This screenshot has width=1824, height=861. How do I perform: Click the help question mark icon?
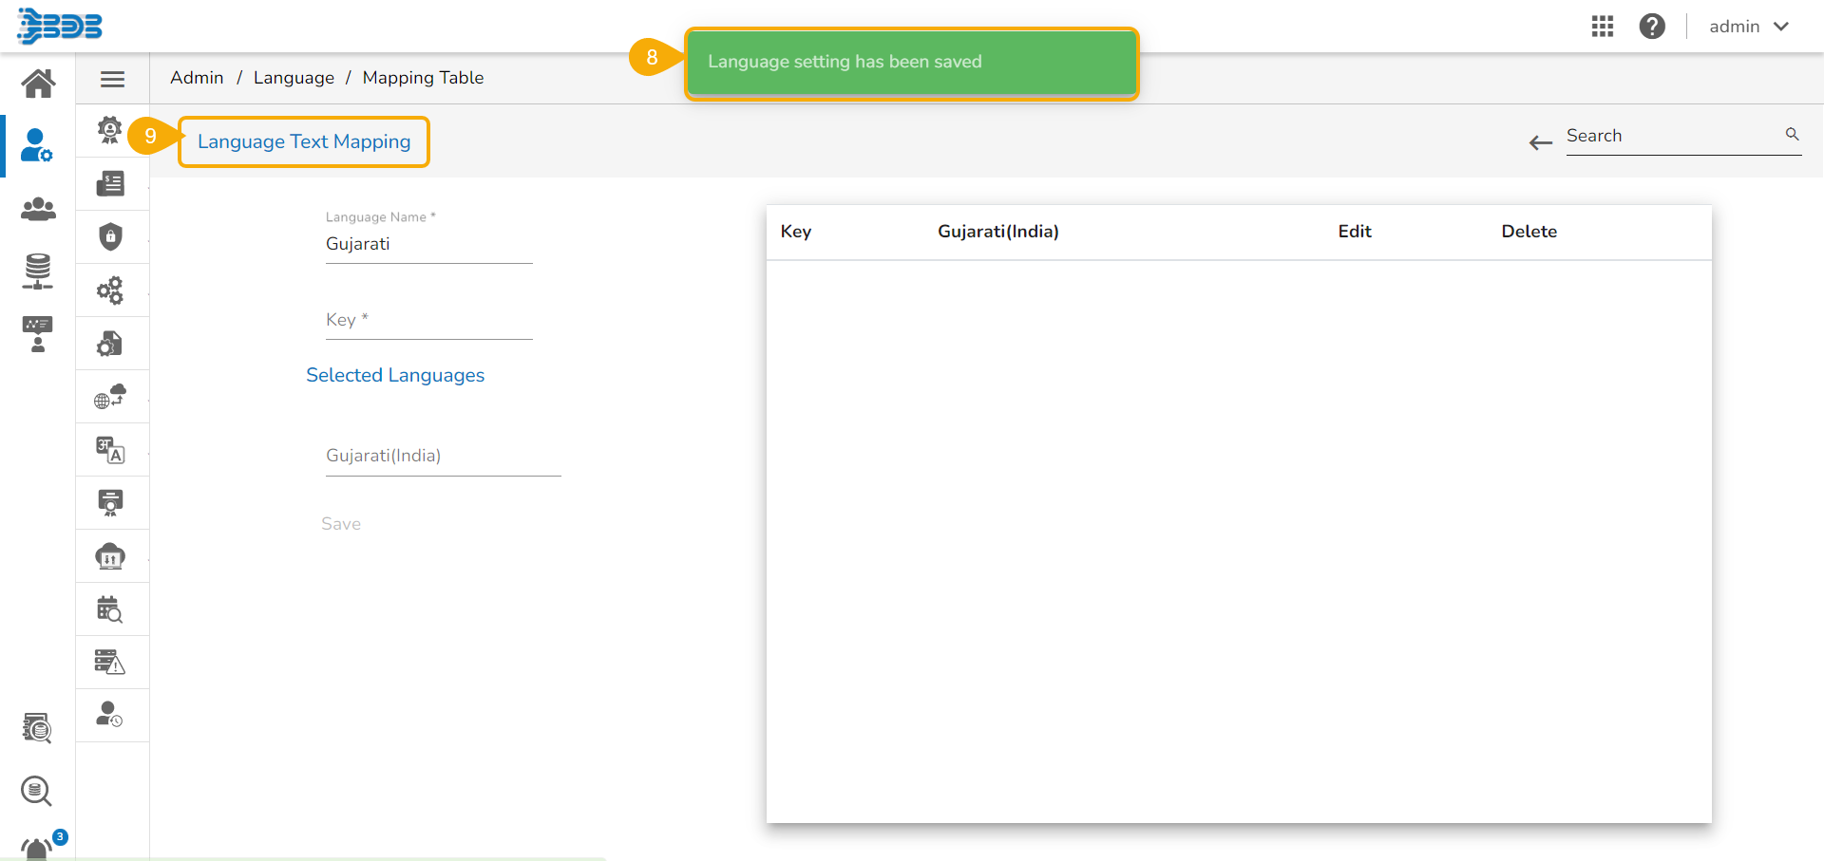coord(1653,26)
